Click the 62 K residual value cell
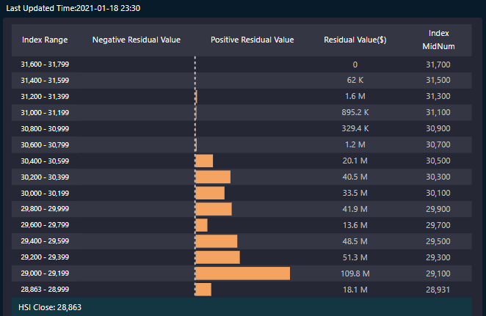486x316 pixels. coord(355,81)
